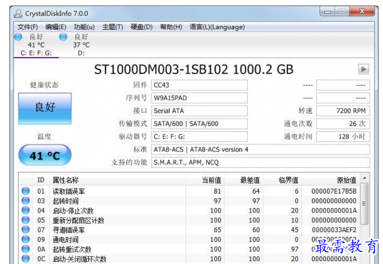Select the 寻道错误率 attribute row
The width and height of the screenshot is (383, 264).
[190, 230]
